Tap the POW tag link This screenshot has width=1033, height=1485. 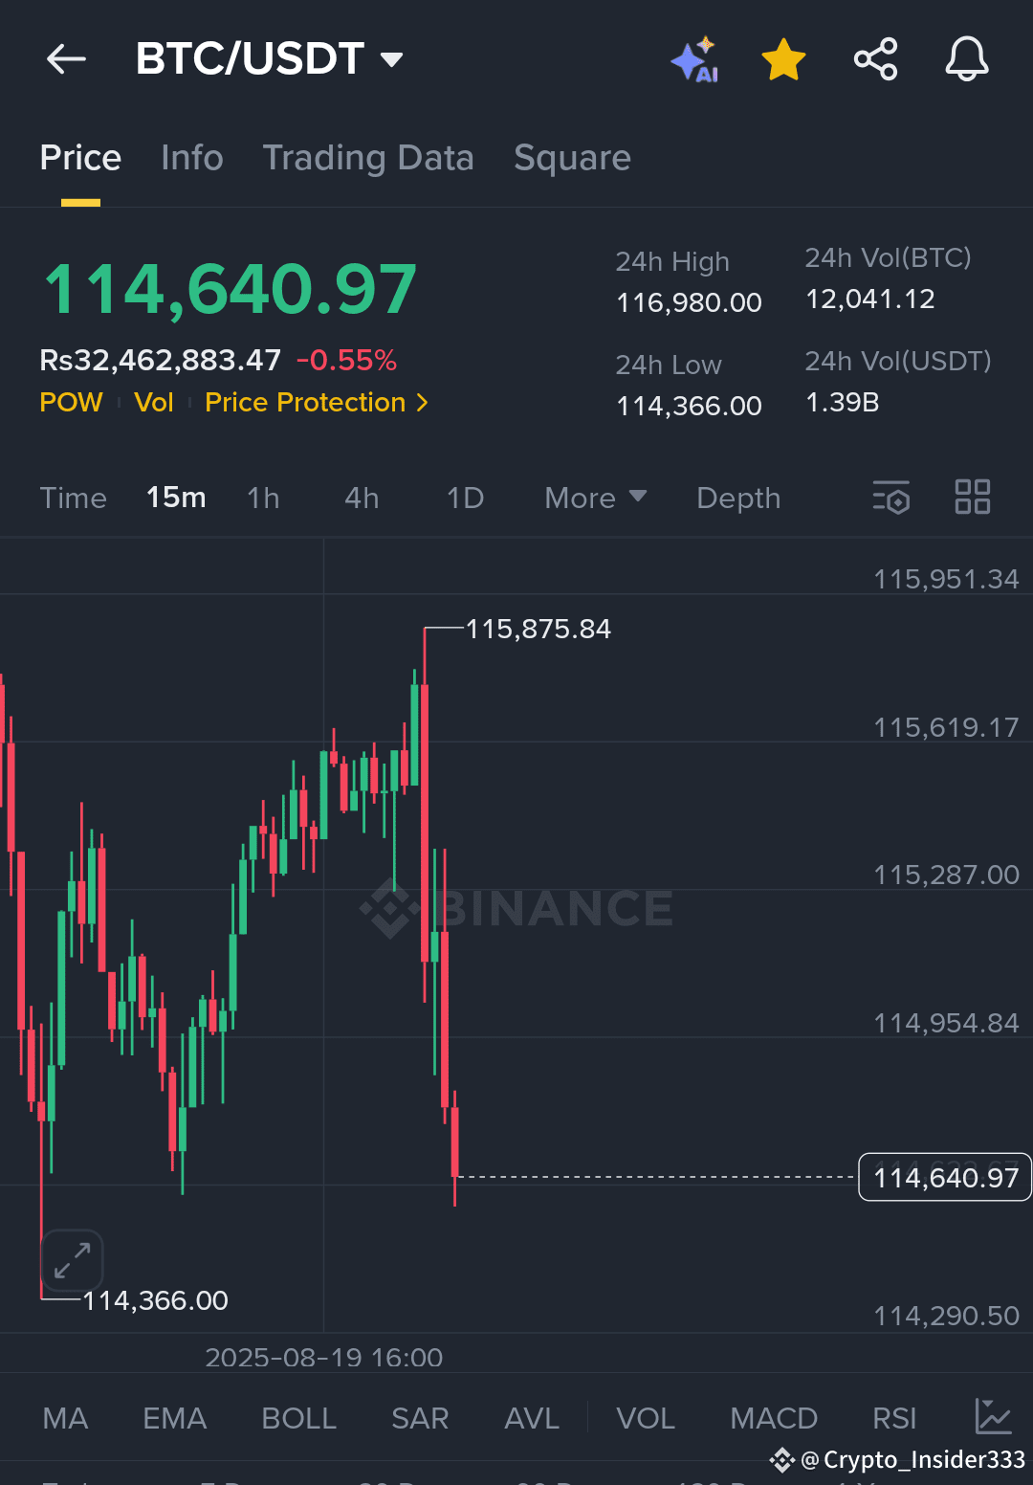pos(71,403)
